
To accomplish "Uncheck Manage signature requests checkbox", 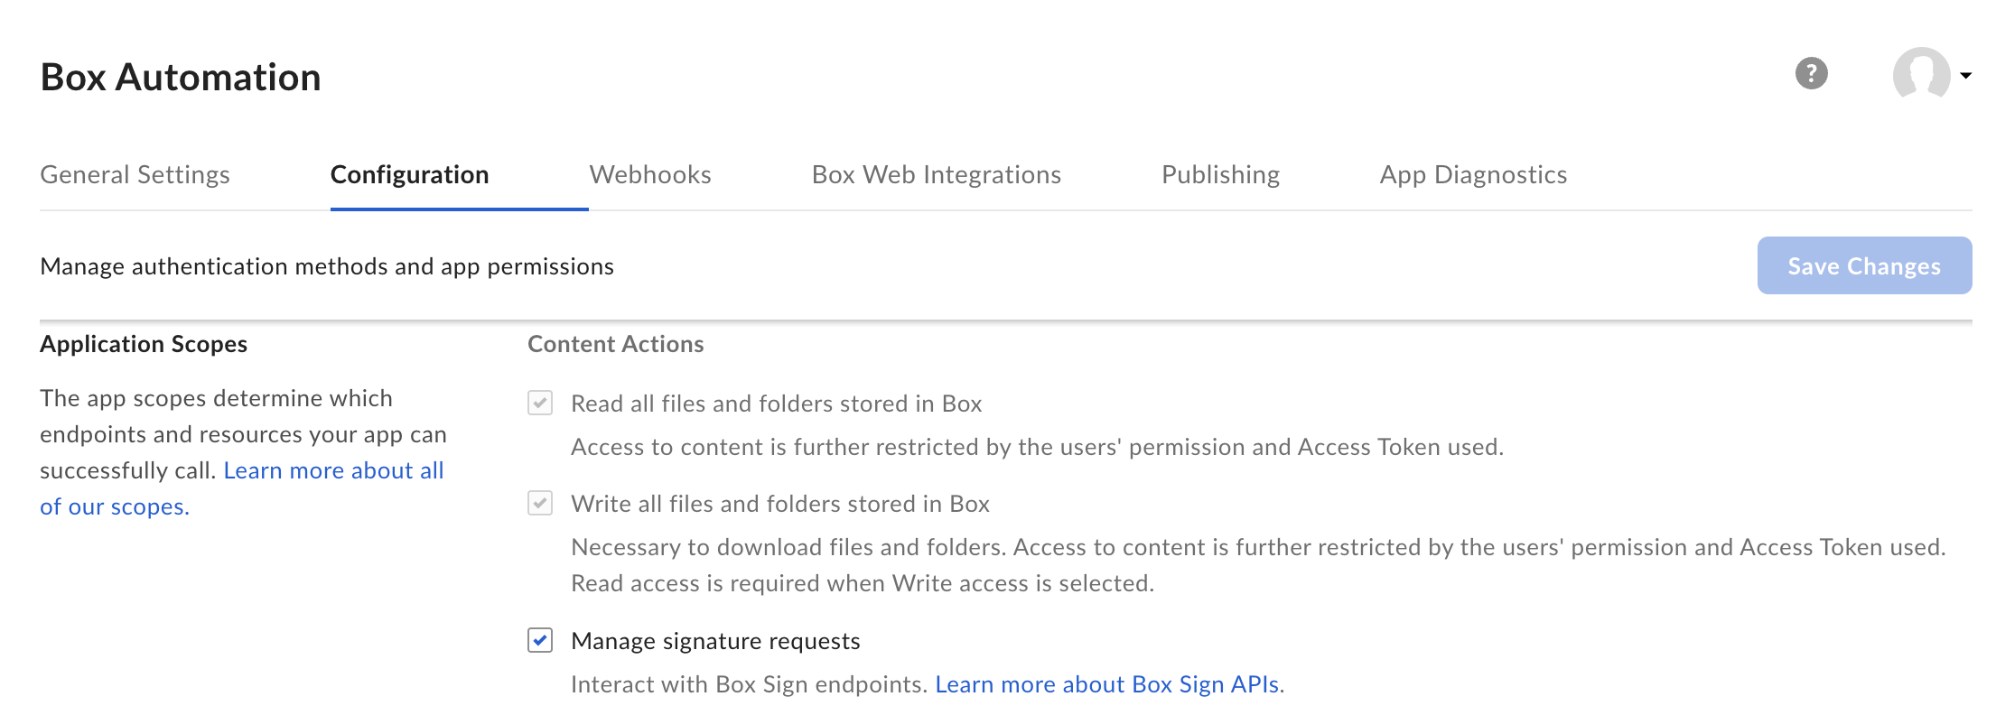I will (540, 640).
